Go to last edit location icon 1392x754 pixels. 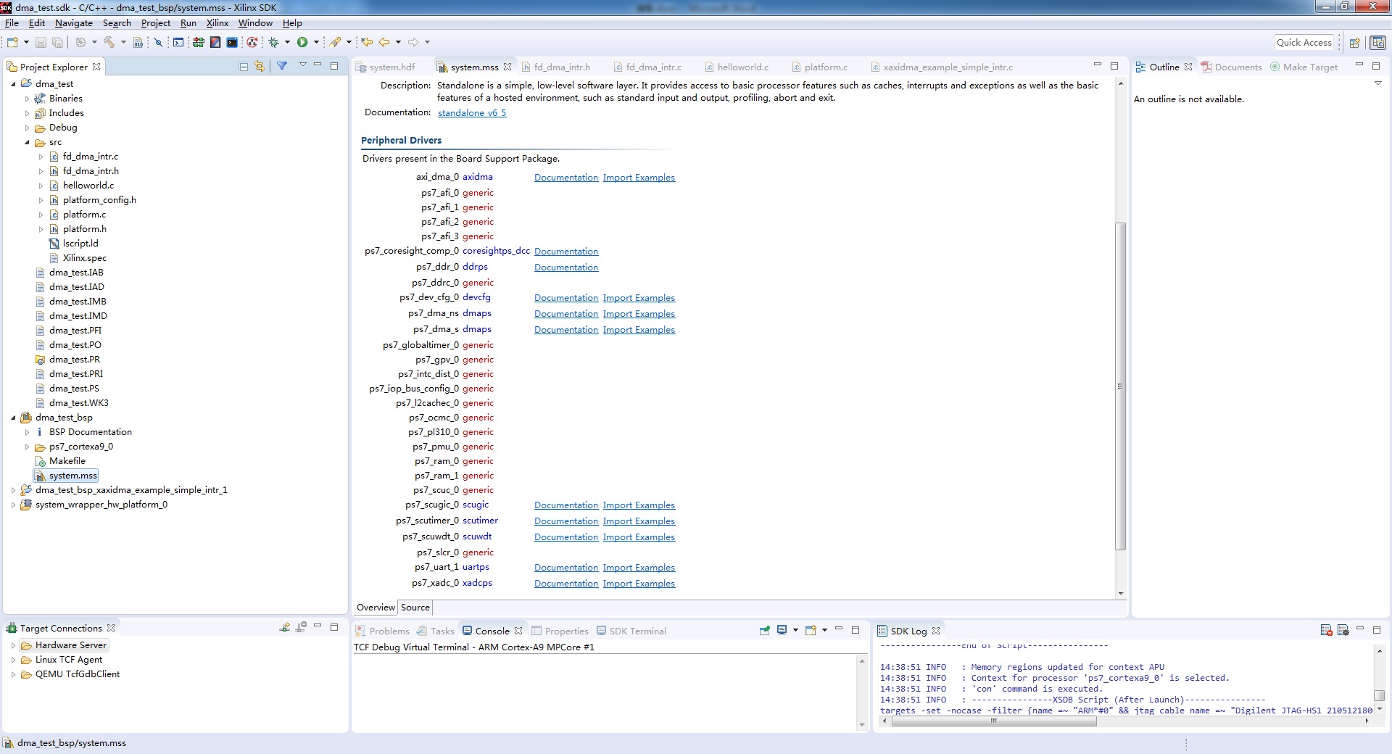click(368, 42)
